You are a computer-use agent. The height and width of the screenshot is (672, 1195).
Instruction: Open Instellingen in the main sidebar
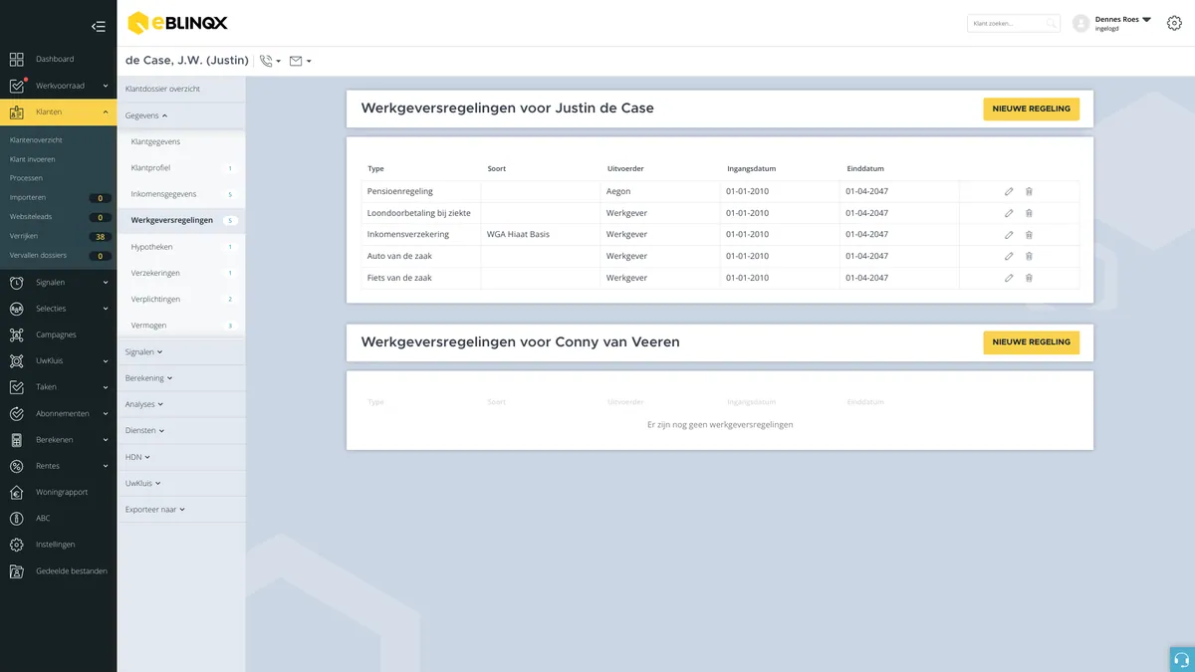[58, 545]
